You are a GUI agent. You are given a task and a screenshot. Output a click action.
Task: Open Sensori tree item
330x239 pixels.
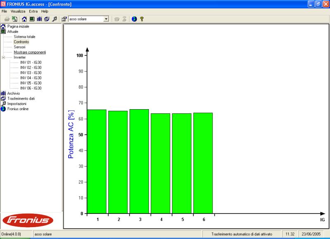click(19, 47)
